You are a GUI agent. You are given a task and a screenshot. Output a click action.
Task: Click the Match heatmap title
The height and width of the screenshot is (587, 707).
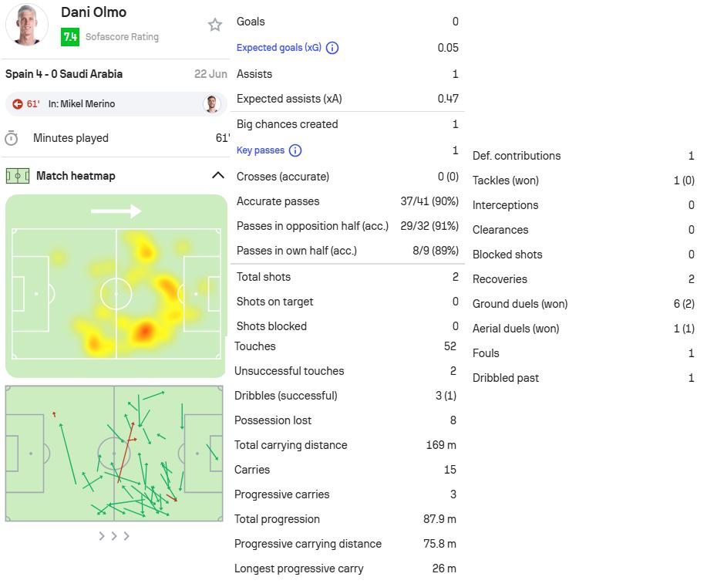coord(76,176)
